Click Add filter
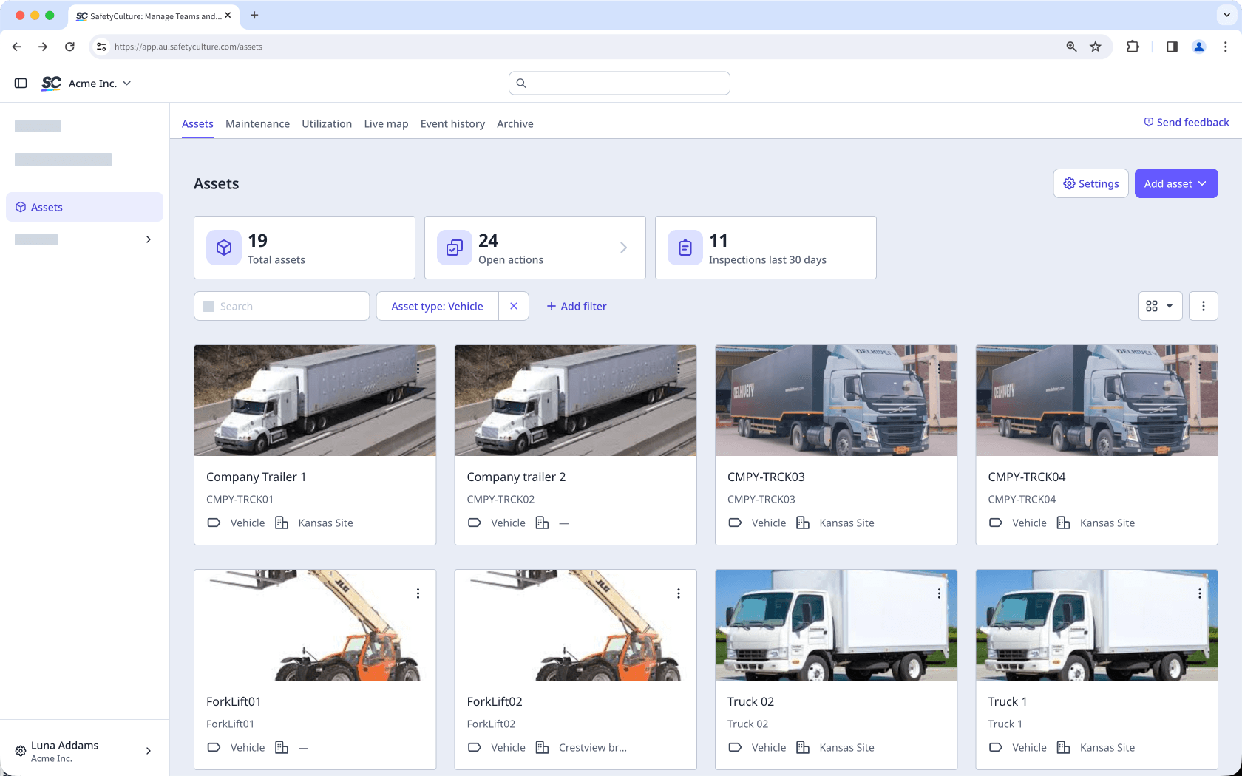This screenshot has width=1242, height=776. tap(577, 306)
